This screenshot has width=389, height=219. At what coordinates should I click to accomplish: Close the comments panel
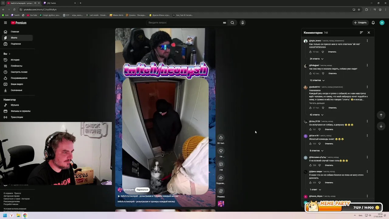369,33
